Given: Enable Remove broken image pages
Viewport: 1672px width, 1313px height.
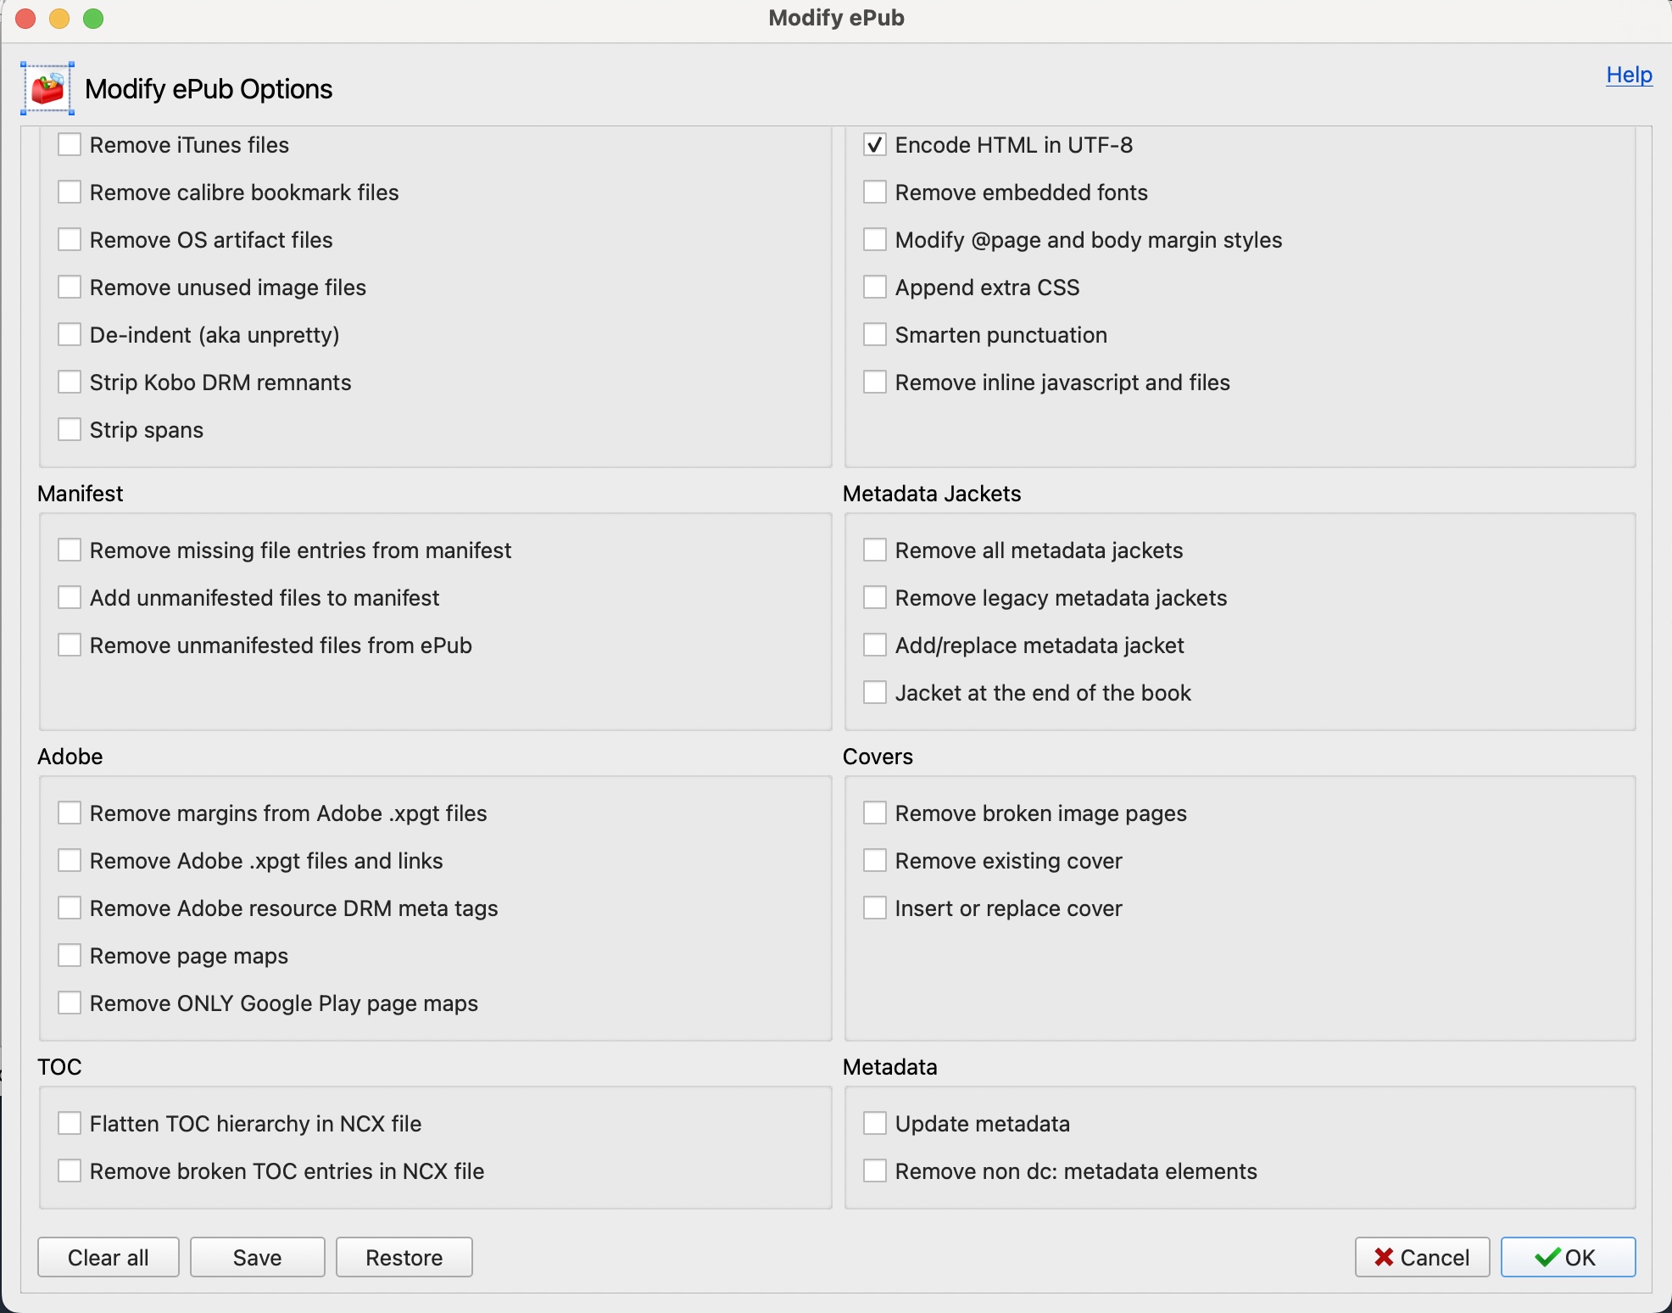Looking at the screenshot, I should 874,812.
